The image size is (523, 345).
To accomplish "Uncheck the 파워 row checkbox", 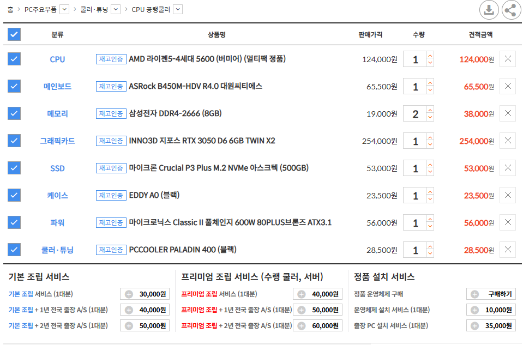I will (x=14, y=223).
